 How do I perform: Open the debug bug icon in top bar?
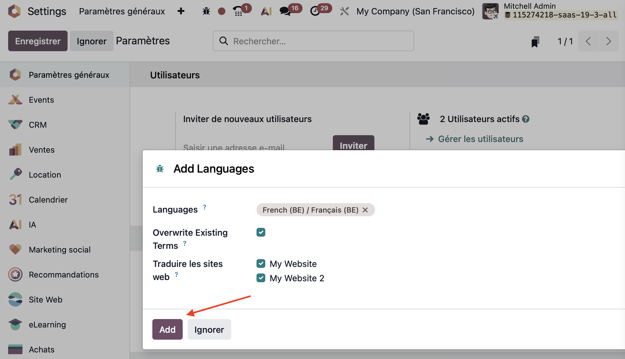click(206, 11)
